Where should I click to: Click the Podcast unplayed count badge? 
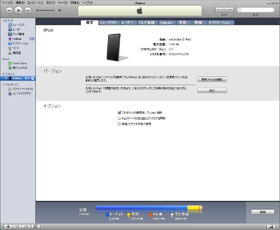[32, 39]
